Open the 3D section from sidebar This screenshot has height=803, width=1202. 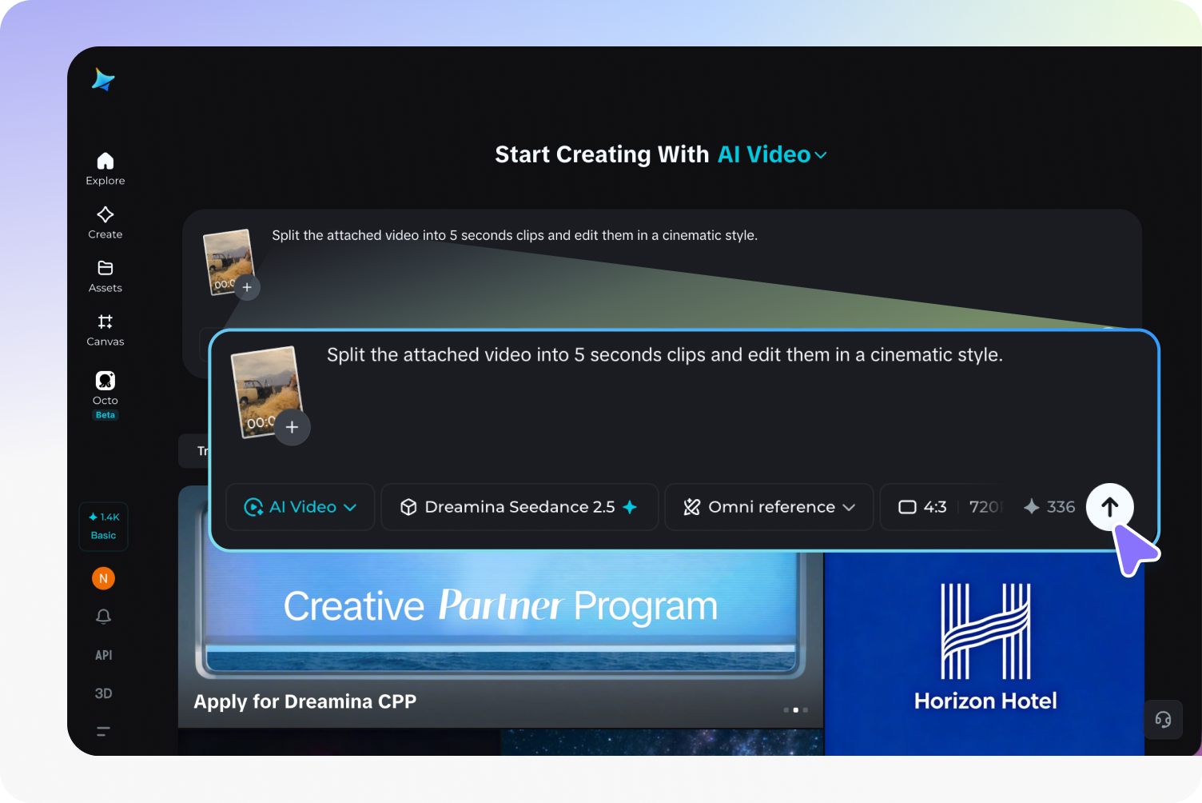(104, 693)
